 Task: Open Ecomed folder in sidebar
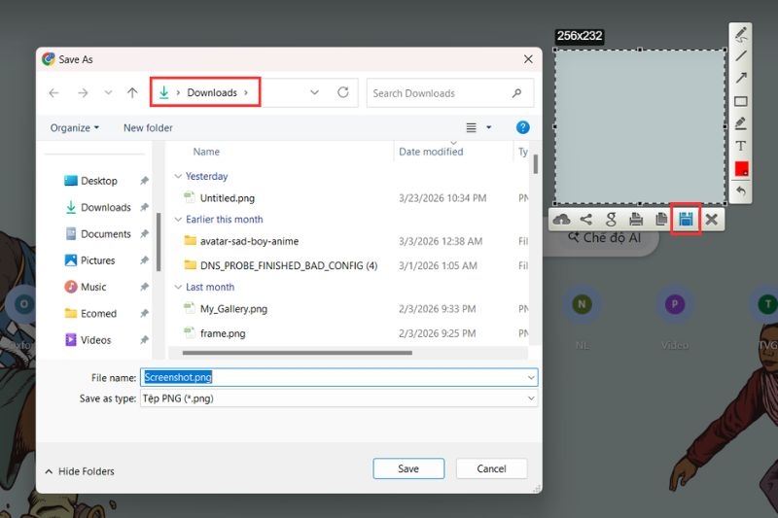pos(98,313)
